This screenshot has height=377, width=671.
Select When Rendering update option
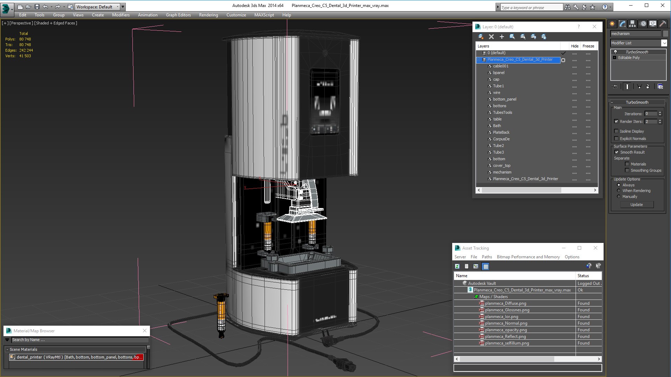(x=619, y=191)
